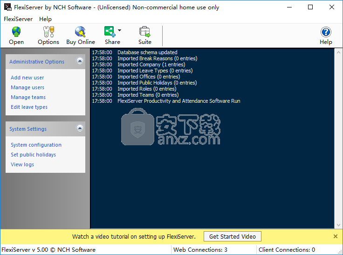
Task: Maximize the FlexiServer window
Action: (310, 7)
